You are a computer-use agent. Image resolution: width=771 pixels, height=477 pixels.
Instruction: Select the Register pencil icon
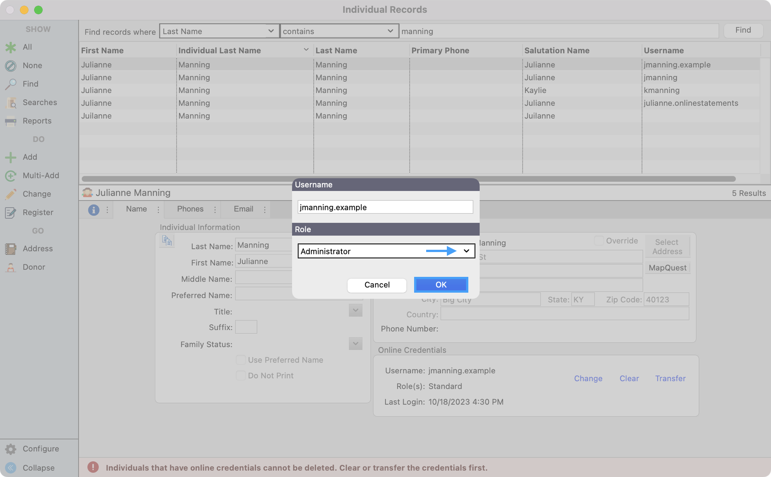[x=11, y=213]
